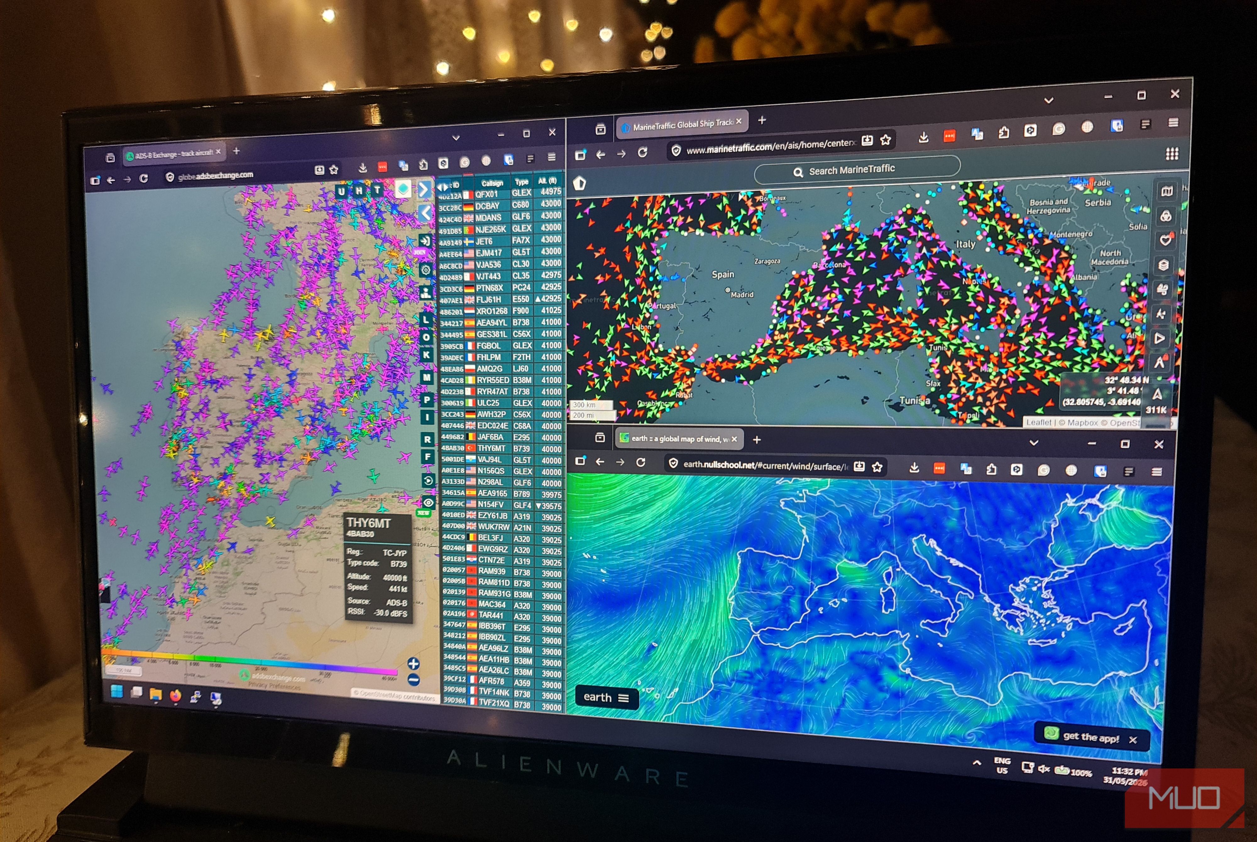1257x842 pixels.
Task: Click the MarineTraffic home logo icon
Action: (x=579, y=184)
